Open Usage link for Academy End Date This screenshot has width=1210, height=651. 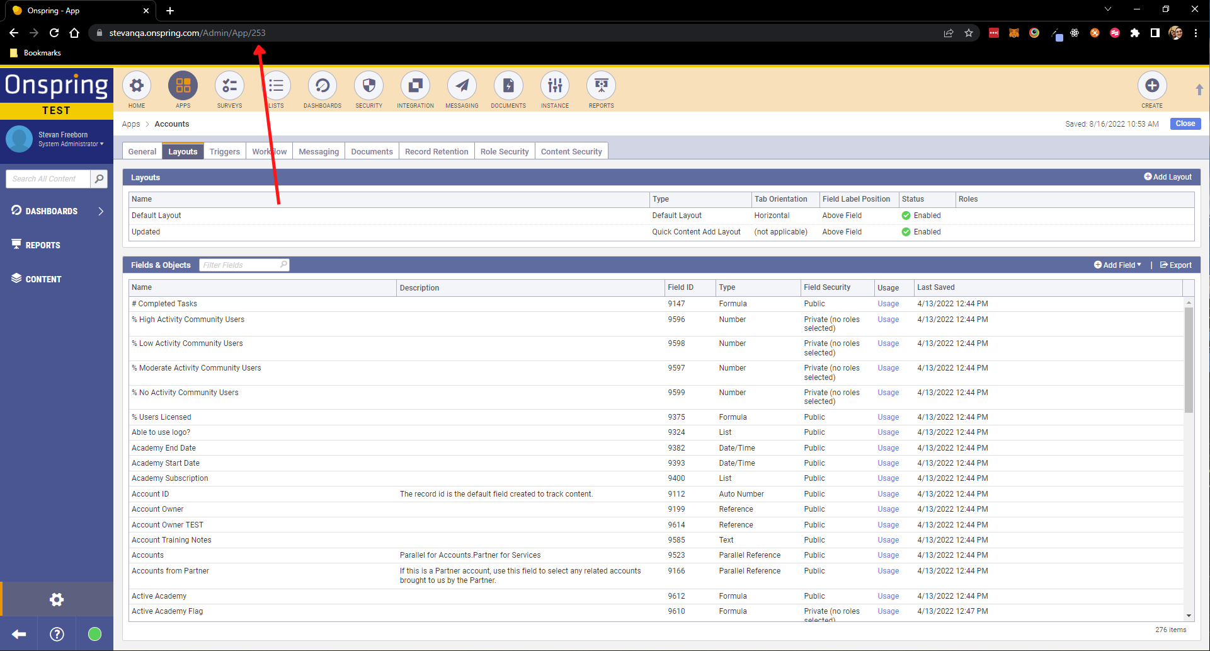888,448
